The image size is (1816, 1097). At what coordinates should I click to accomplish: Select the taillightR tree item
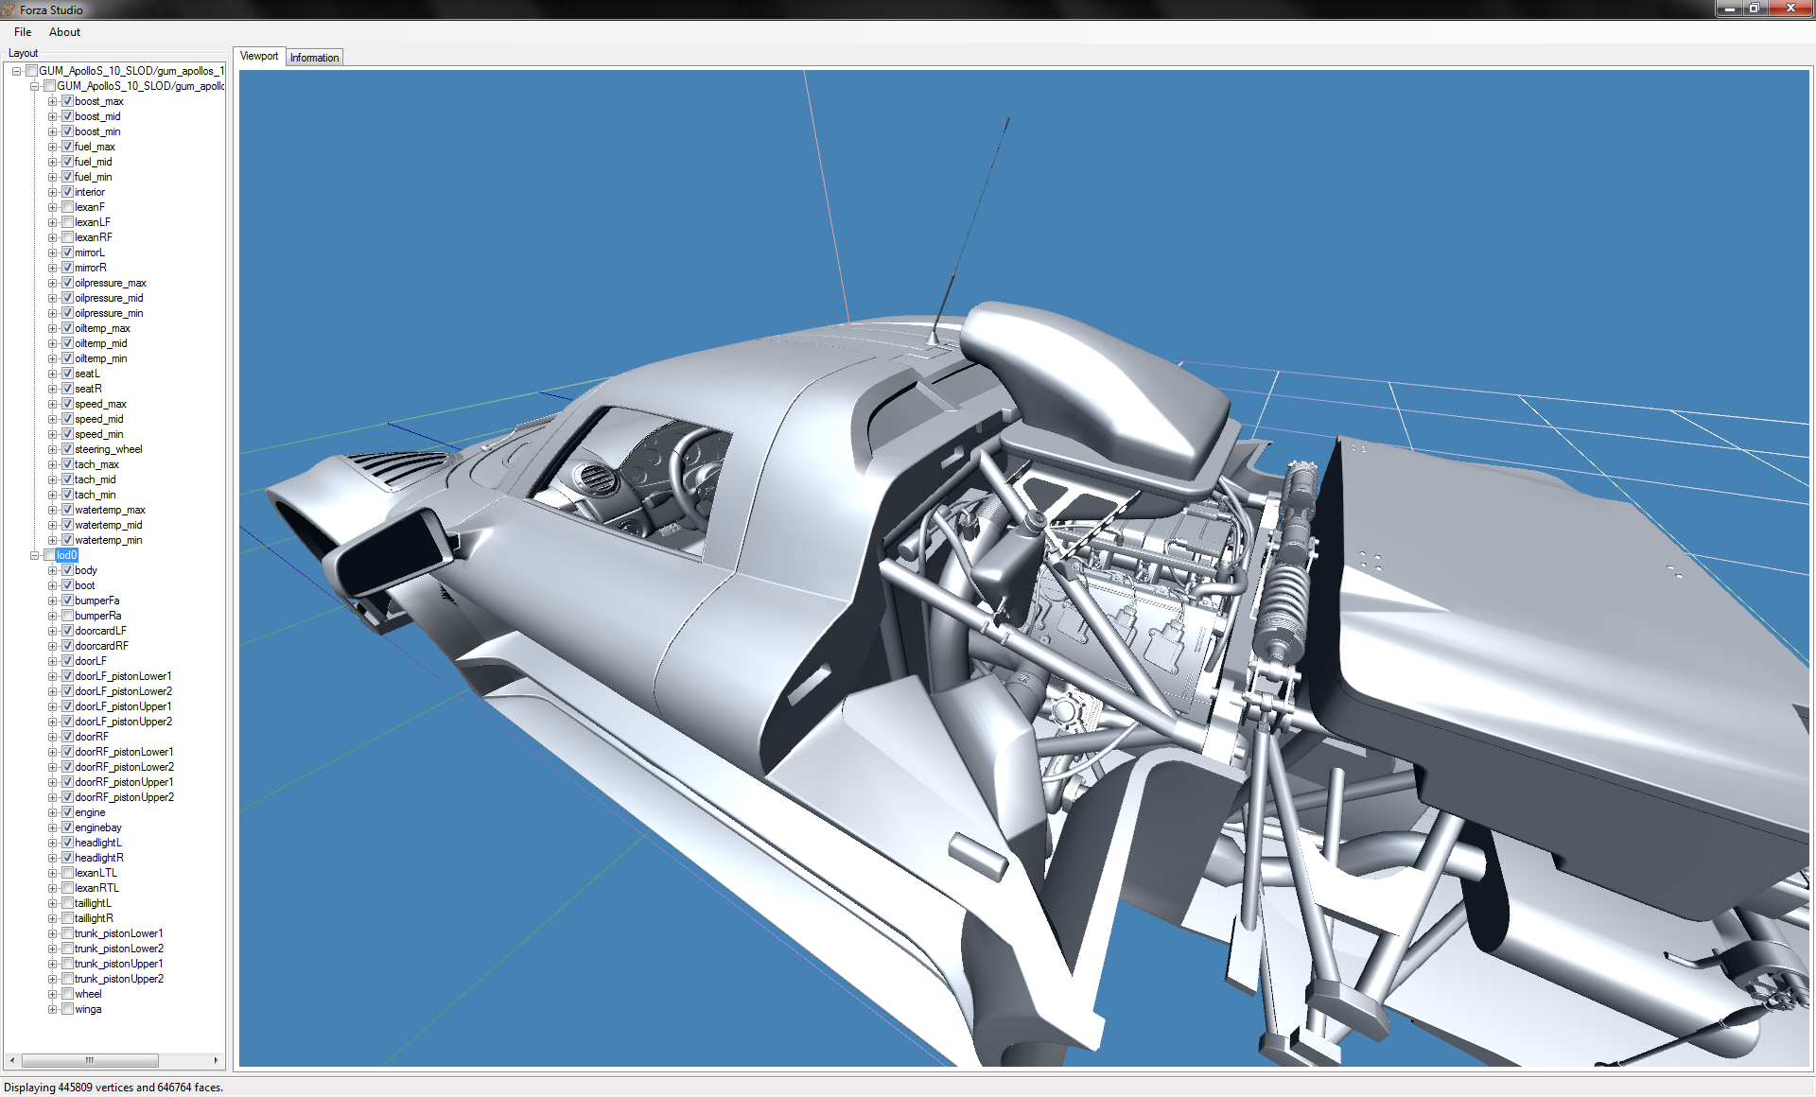pos(94,918)
